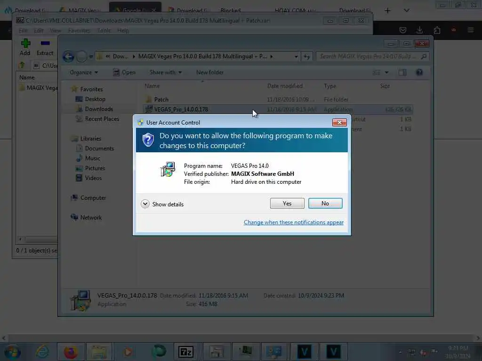Select Recent Places in navigation pane
This screenshot has width=482, height=361.
(x=102, y=119)
